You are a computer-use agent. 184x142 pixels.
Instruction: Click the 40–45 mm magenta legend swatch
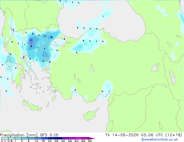[x=79, y=138]
